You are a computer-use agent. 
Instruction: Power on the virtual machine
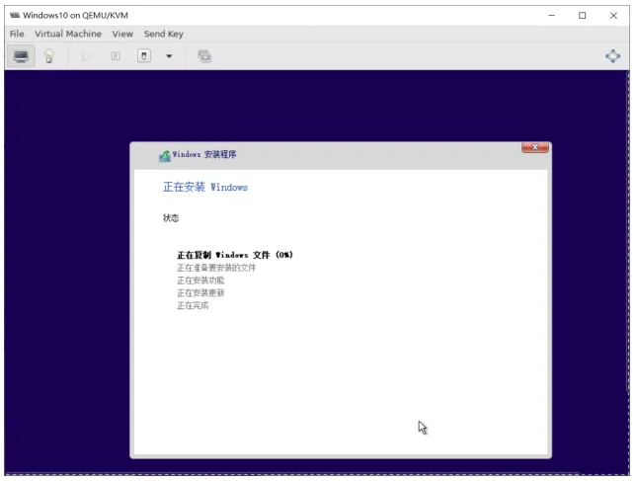[86, 56]
